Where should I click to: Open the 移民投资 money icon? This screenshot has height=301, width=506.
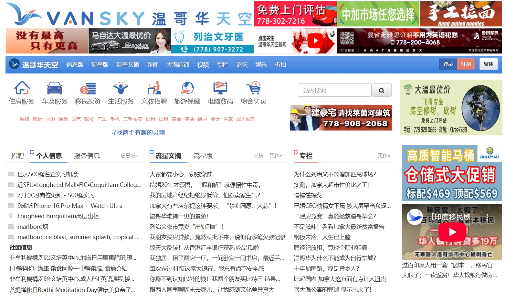[x=88, y=88]
